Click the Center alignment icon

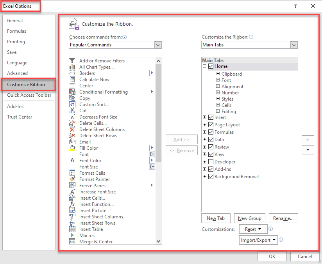(x=72, y=86)
